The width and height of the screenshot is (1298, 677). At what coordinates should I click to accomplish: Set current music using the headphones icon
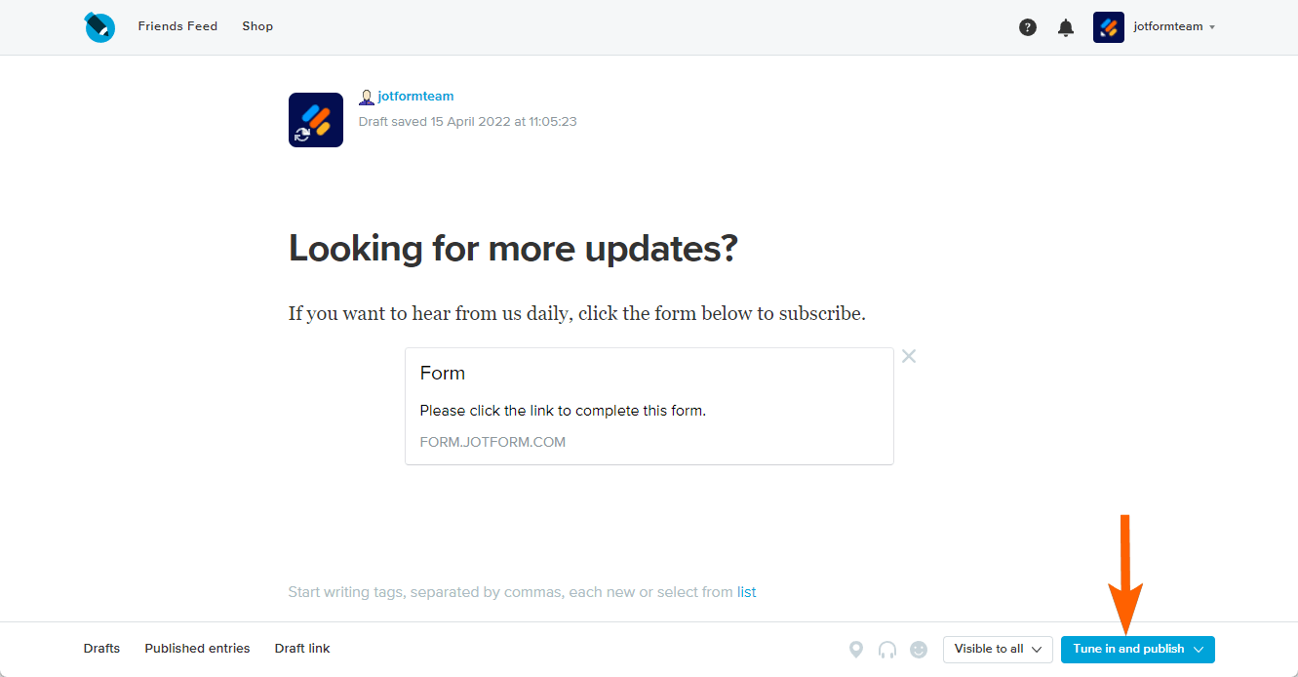coord(887,649)
